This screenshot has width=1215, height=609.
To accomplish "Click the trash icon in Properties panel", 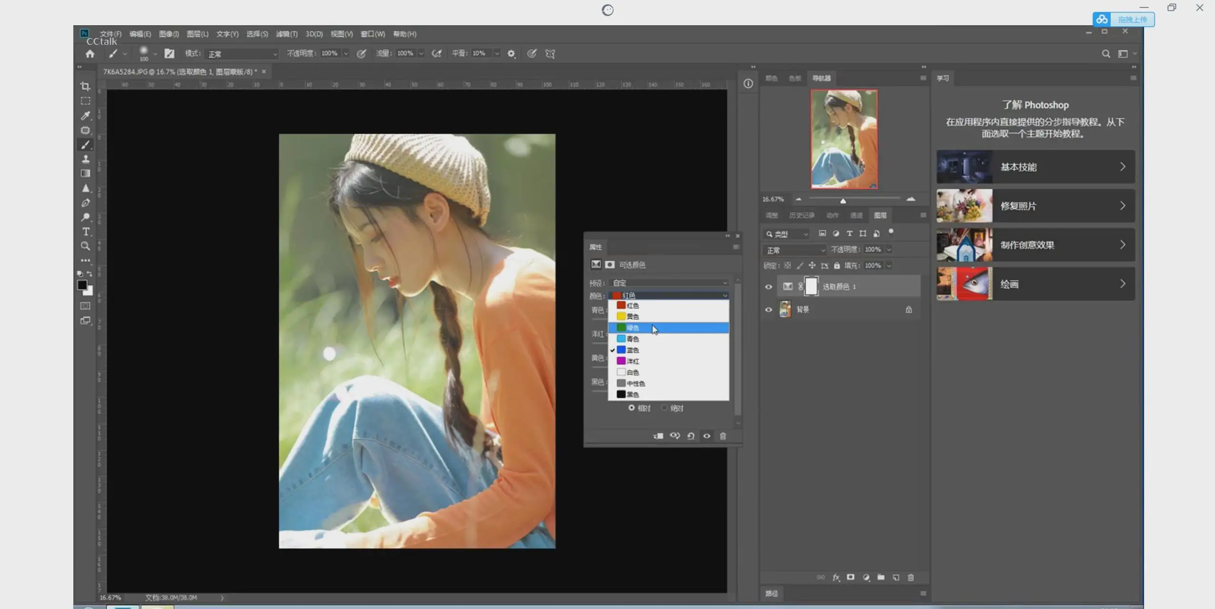I will point(723,436).
